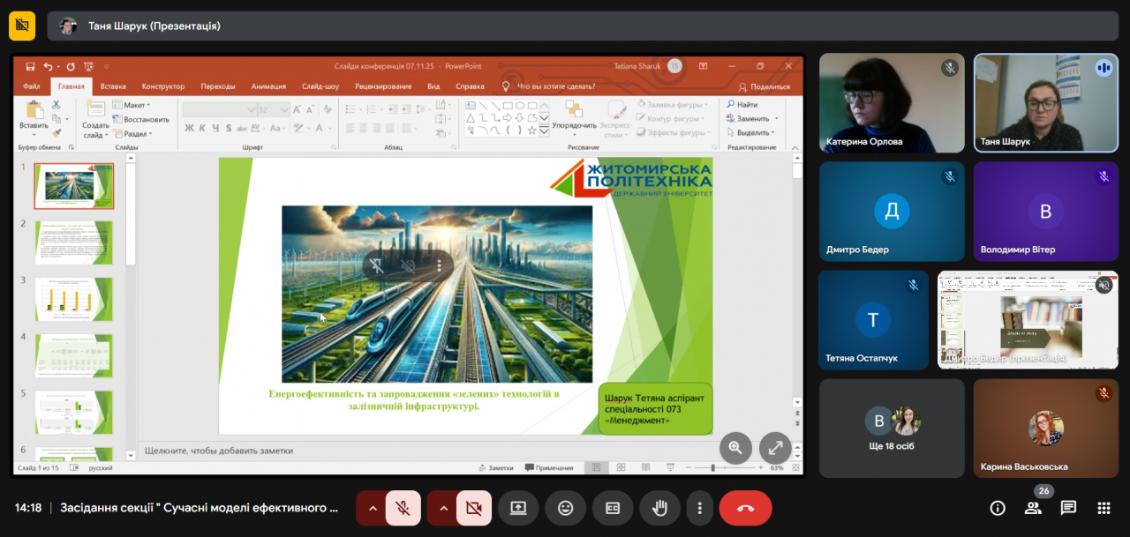This screenshot has width=1130, height=537.
Task: Raise hand in the meeting
Action: point(659,508)
